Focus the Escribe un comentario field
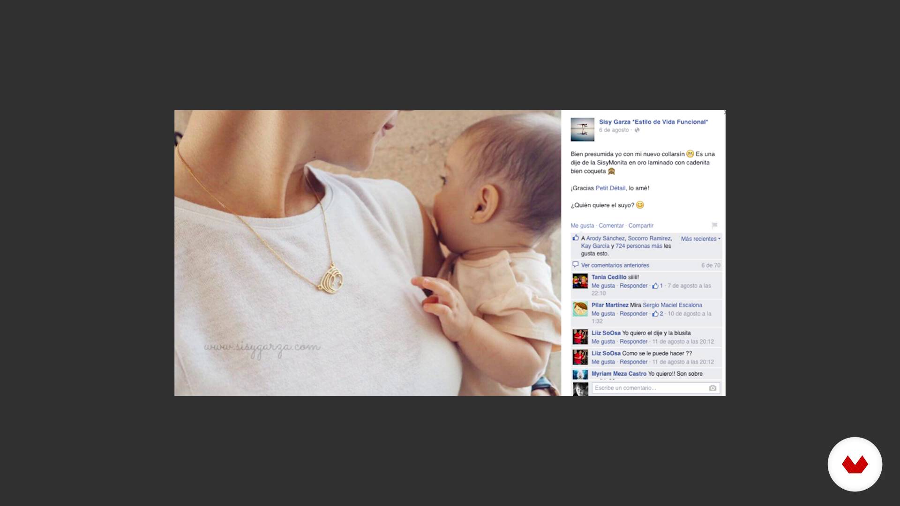900x506 pixels. (x=655, y=388)
